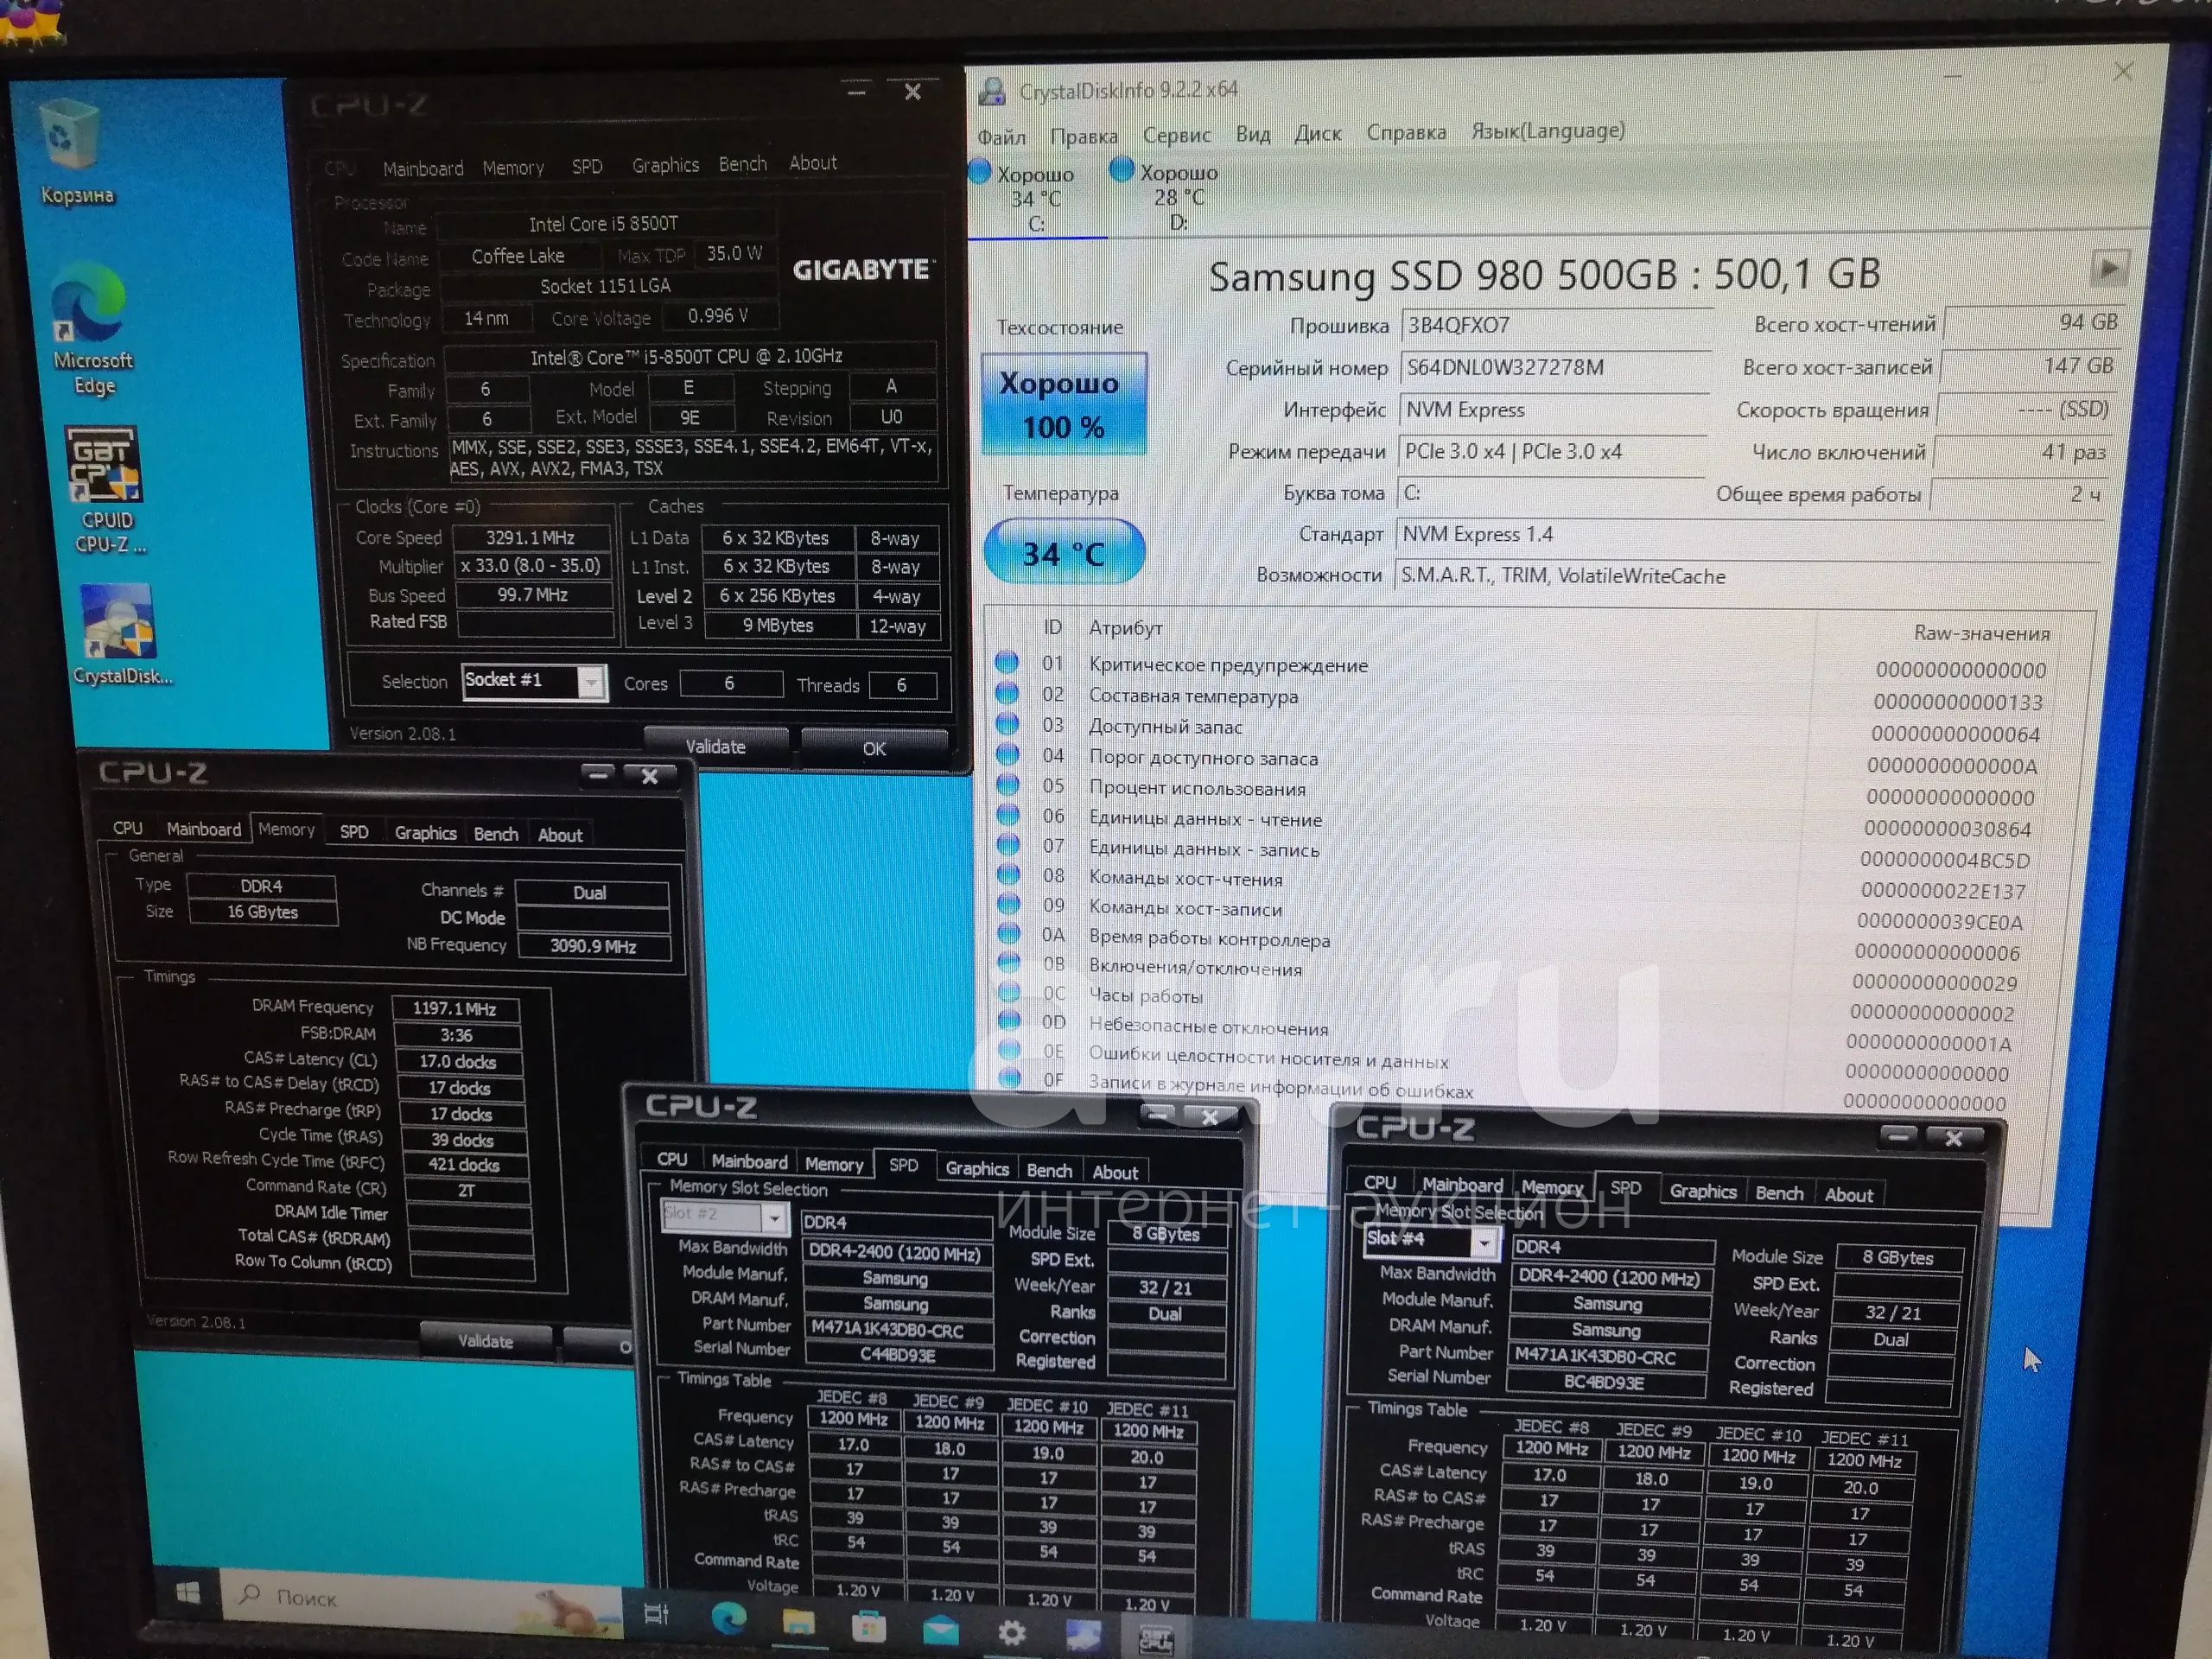The width and height of the screenshot is (2212, 1659).
Task: Click the 34 °C temperature button
Action: pyautogui.click(x=1063, y=552)
